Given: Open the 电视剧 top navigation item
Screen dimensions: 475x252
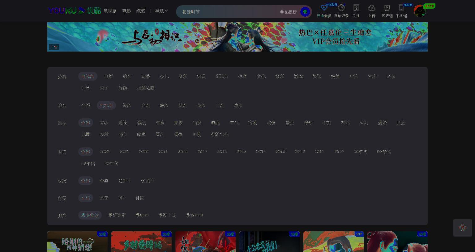Looking at the screenshot, I should pos(110,11).
